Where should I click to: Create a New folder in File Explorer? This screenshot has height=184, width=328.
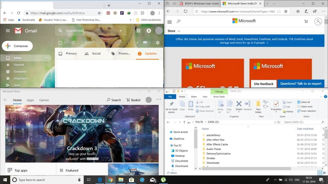click(258, 107)
